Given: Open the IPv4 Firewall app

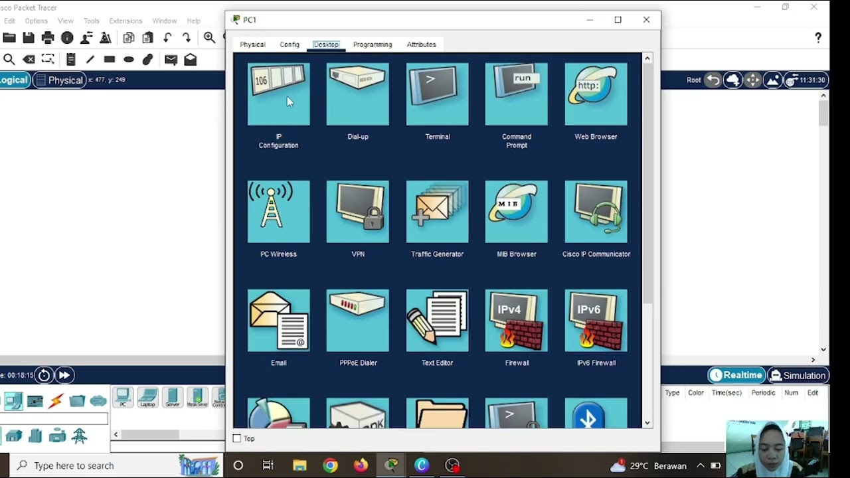Looking at the screenshot, I should coord(517,321).
